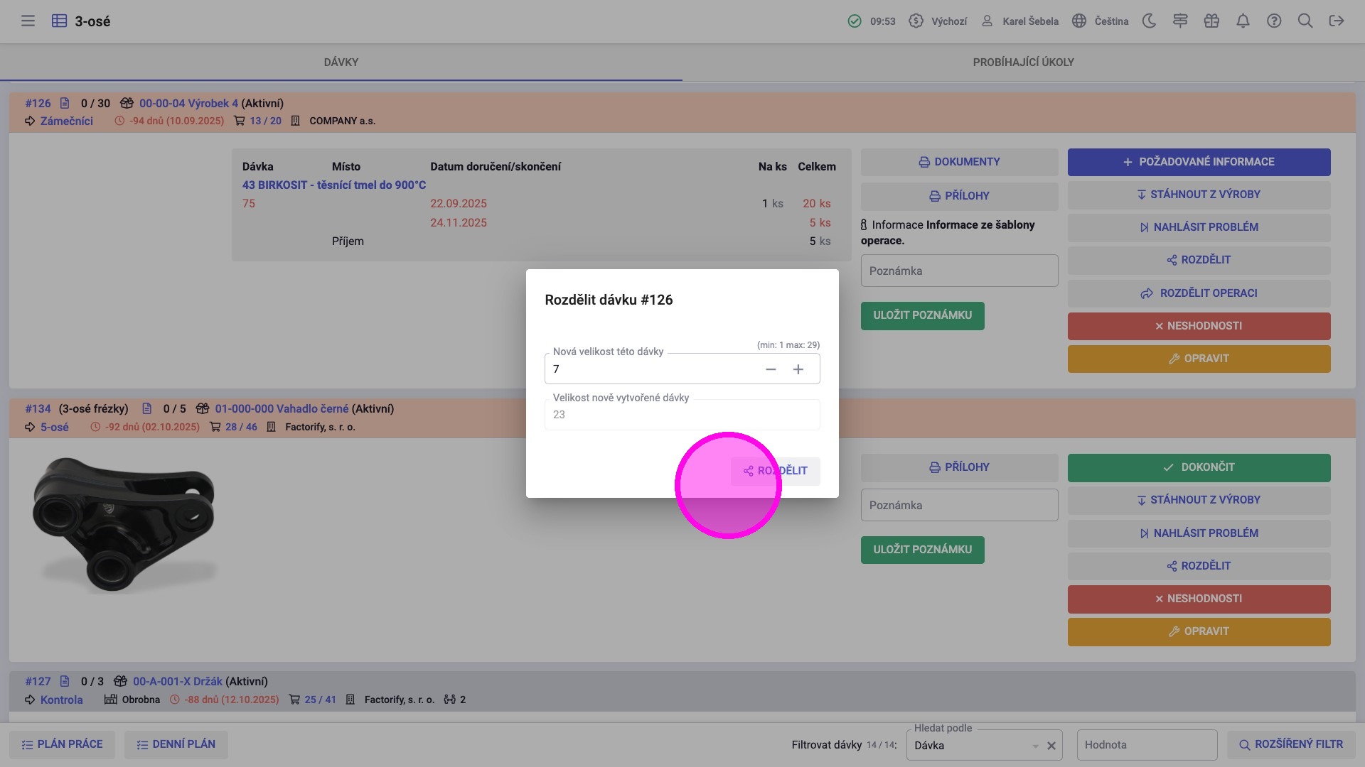1365x767 pixels.
Task: Open the Výchozí selector in header
Action: 938,21
